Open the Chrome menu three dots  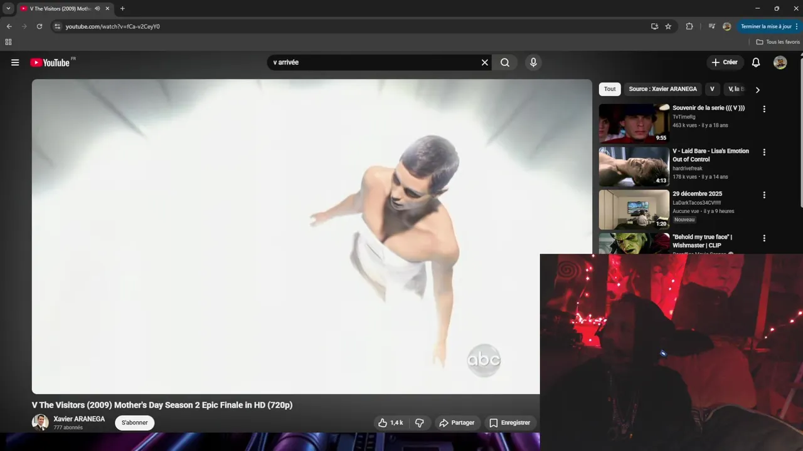(797, 26)
